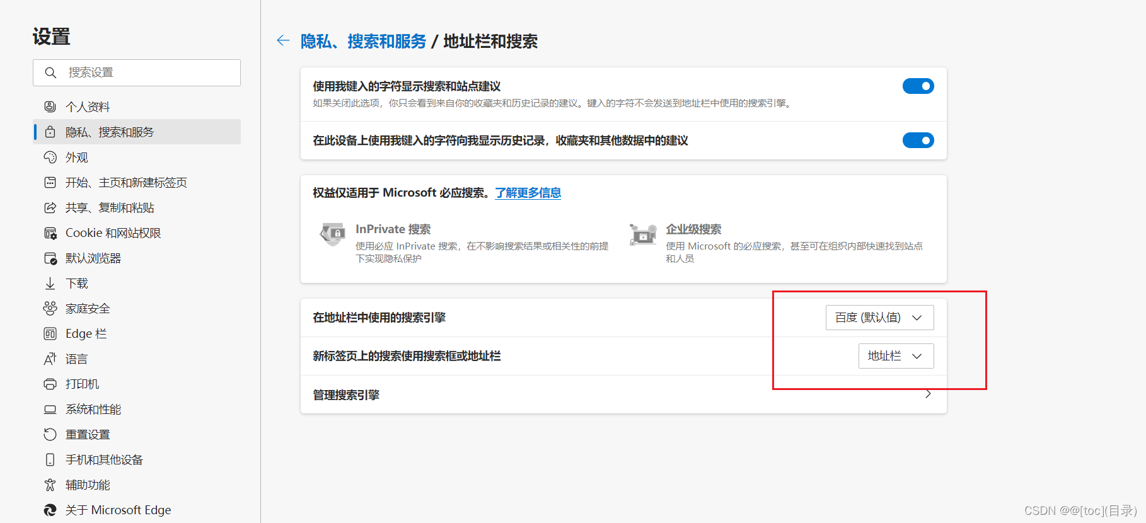This screenshot has width=1146, height=523.
Task: Click the 企业级搜索 heading
Action: tap(693, 229)
